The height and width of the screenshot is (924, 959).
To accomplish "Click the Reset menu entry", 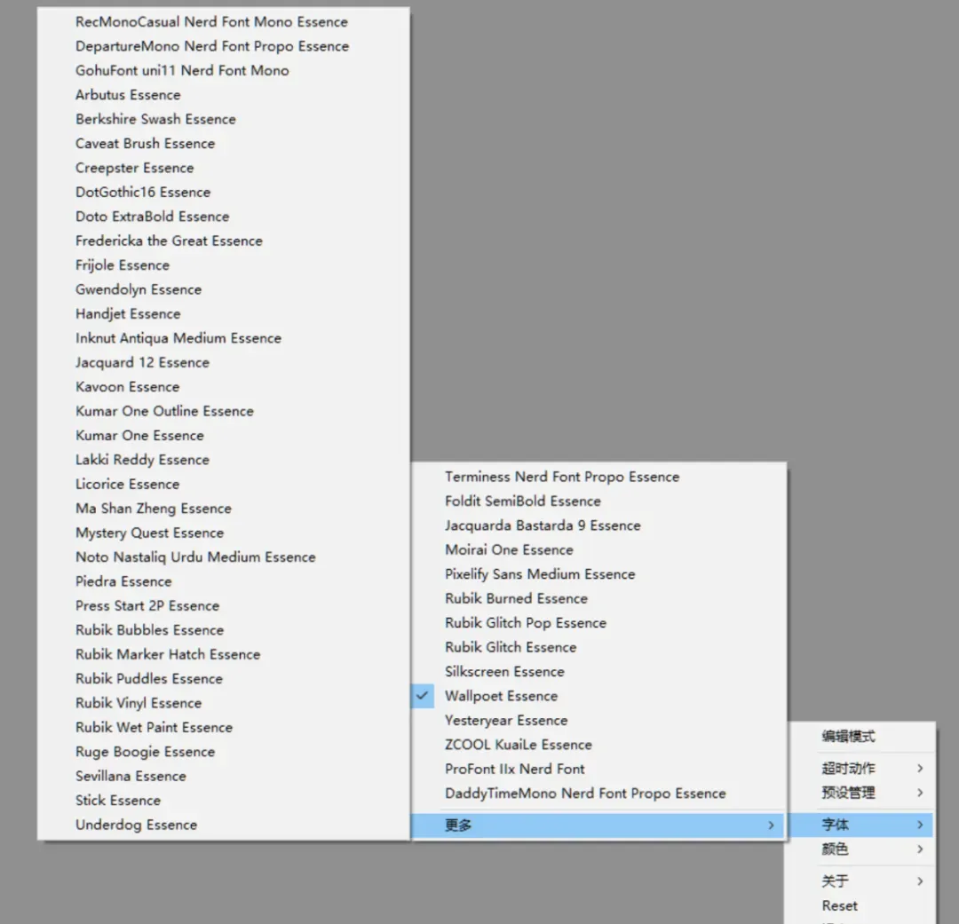I will [x=860, y=905].
